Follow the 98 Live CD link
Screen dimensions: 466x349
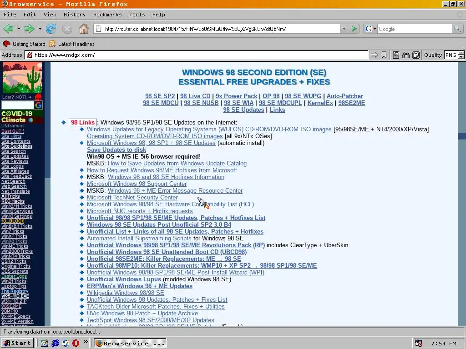click(x=195, y=96)
